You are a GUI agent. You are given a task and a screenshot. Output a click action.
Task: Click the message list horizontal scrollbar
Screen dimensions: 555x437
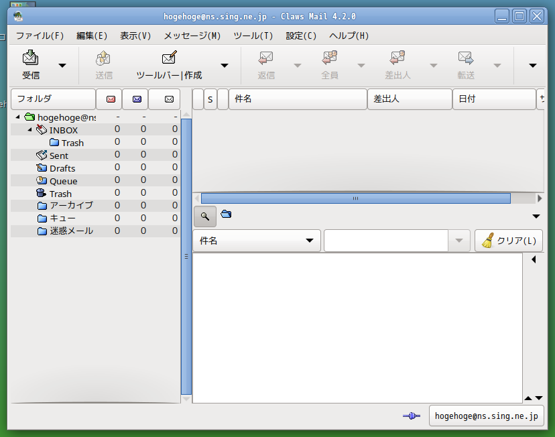(356, 198)
